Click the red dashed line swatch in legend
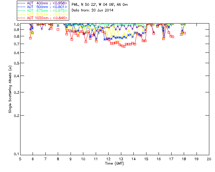This screenshot has height=172, width=215. pyautogui.click(x=21, y=18)
